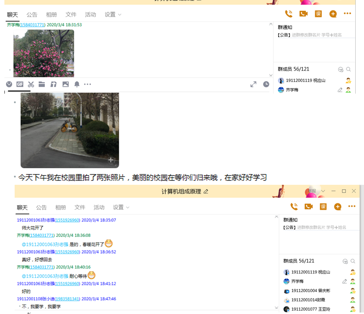
Task: Start a video call in lower window
Action: click(308, 206)
